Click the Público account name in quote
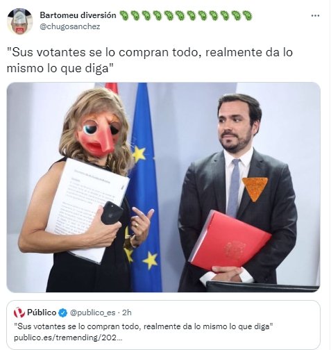The image size is (331, 350). [x=42, y=312]
